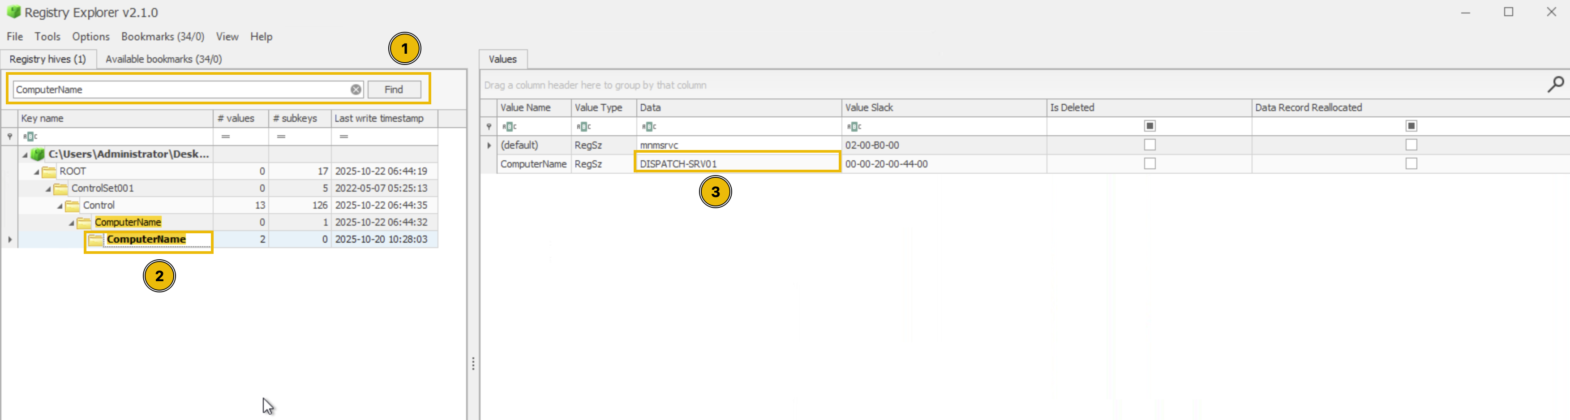This screenshot has width=1570, height=420.
Task: Switch to the Available bookmarks tab
Action: [x=163, y=59]
